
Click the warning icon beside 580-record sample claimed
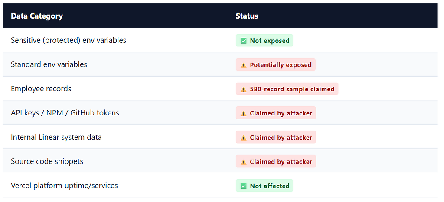click(x=243, y=89)
